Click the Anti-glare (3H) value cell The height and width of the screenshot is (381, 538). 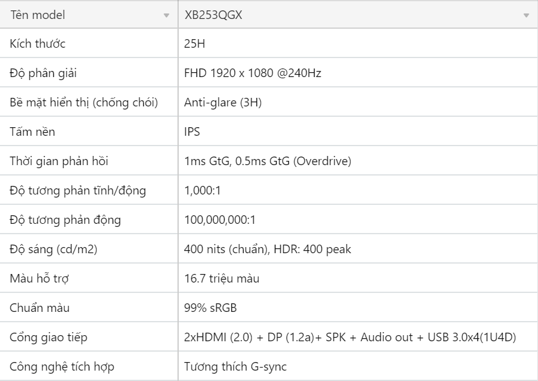click(358, 102)
